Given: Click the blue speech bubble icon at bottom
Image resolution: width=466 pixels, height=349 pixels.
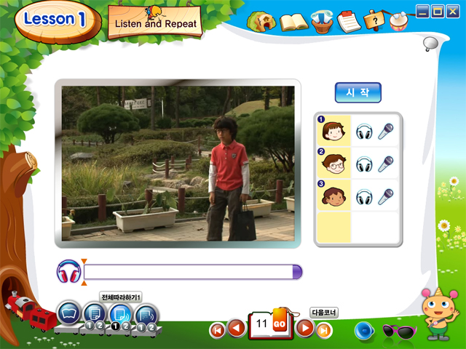Looking at the screenshot, I should (x=364, y=331).
